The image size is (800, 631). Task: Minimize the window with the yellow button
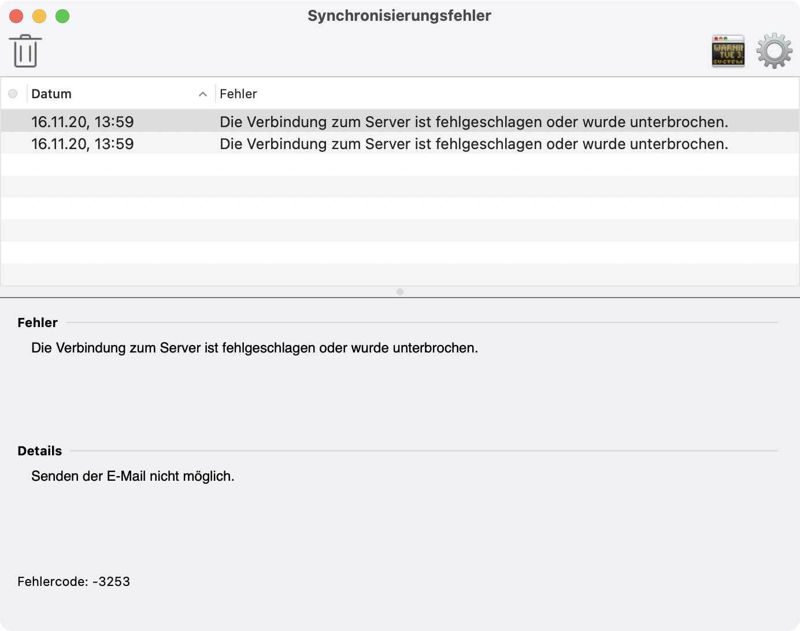click(x=39, y=16)
